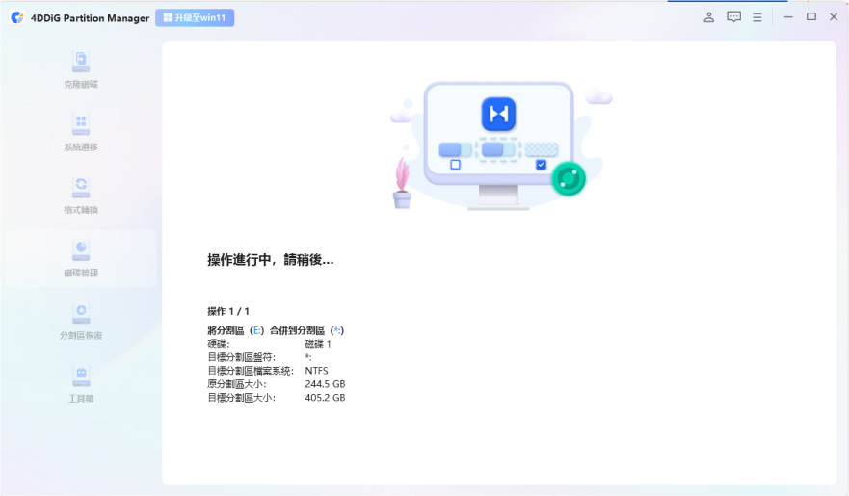Open the 克隆磁碟 (Clone Disk) sidebar item

pos(81,69)
